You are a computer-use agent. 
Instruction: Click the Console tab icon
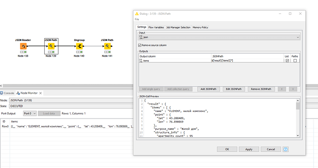[x=1, y=93]
